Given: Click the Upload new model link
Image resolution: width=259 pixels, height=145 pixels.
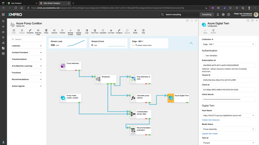Looking at the screenshot, I should (209, 134).
